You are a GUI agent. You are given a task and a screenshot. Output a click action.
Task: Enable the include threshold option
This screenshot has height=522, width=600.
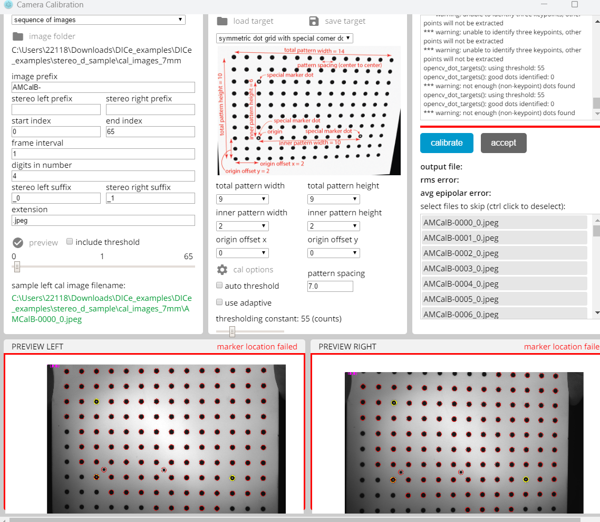[x=69, y=242]
